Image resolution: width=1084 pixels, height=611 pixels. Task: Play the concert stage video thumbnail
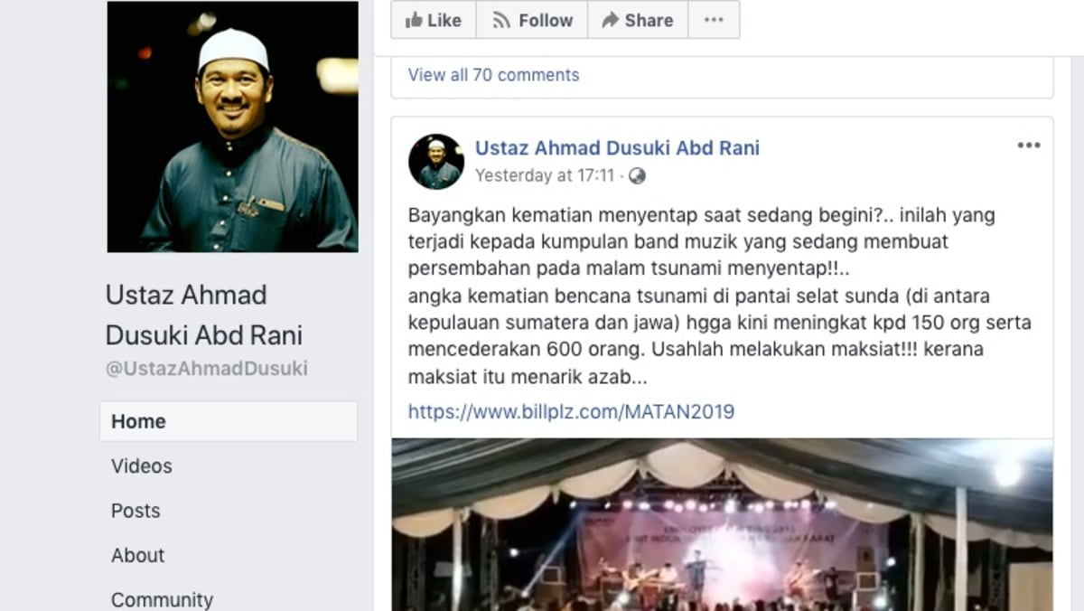(722, 525)
